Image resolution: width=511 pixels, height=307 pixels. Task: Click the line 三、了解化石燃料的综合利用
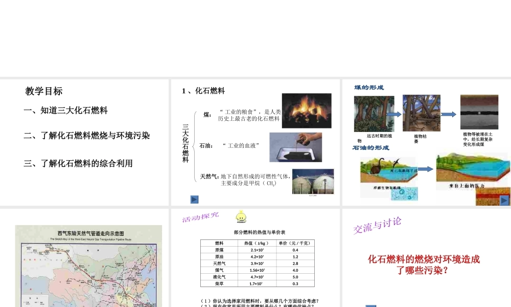coord(78,163)
